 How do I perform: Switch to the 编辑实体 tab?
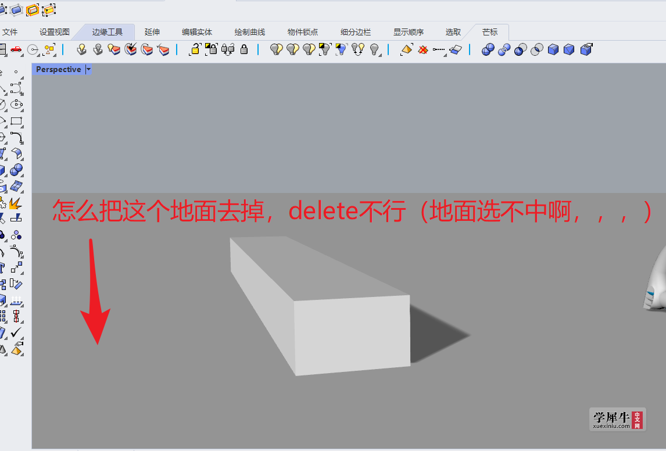197,33
